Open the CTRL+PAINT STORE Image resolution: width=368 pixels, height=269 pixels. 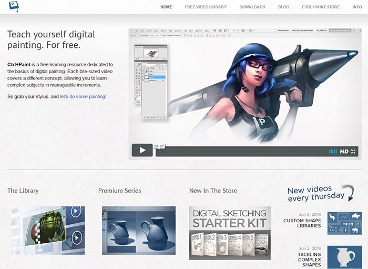[x=321, y=7]
